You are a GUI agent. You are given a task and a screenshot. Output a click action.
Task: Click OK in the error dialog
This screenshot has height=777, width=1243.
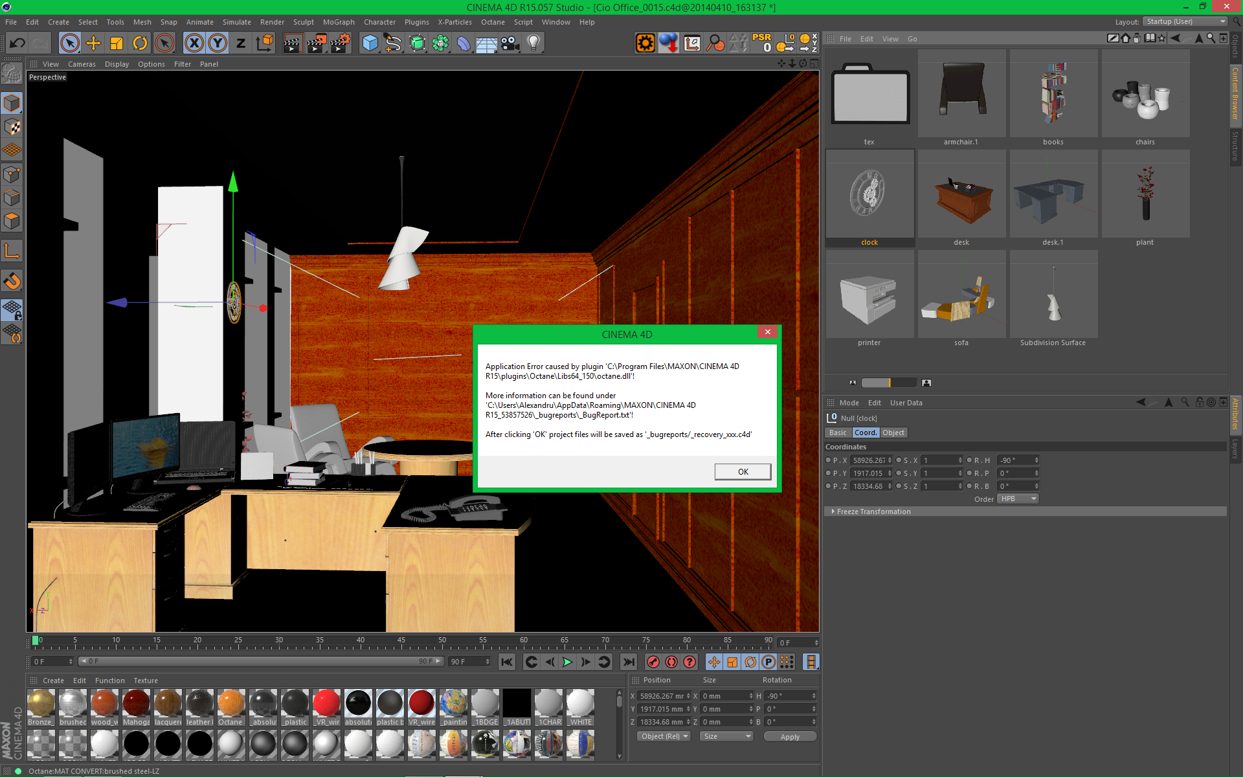pos(743,471)
